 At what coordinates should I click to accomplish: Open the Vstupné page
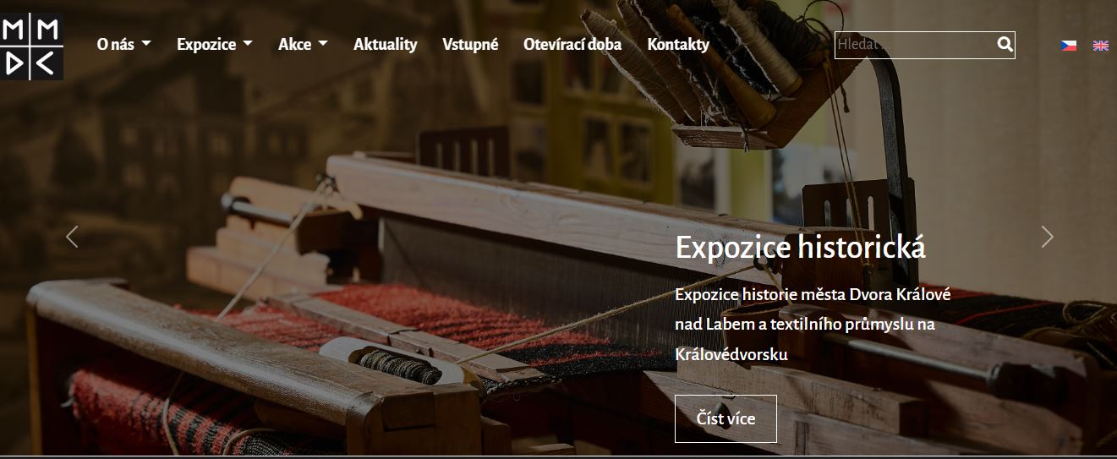click(470, 45)
